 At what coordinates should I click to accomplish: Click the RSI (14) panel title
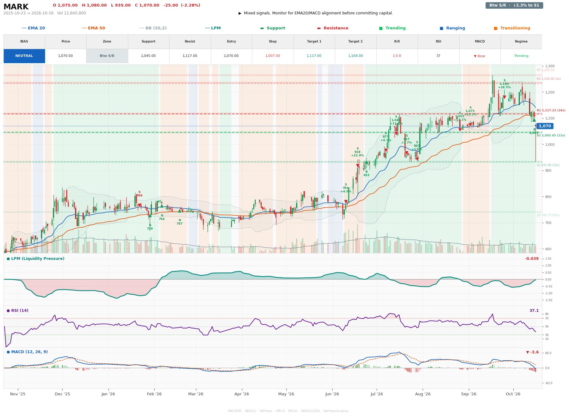[18, 311]
